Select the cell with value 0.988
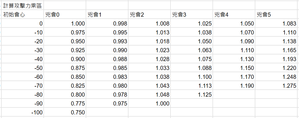 pos(107,59)
